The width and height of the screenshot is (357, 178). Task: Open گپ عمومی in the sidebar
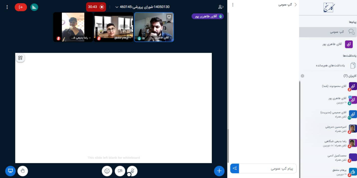[328, 32]
